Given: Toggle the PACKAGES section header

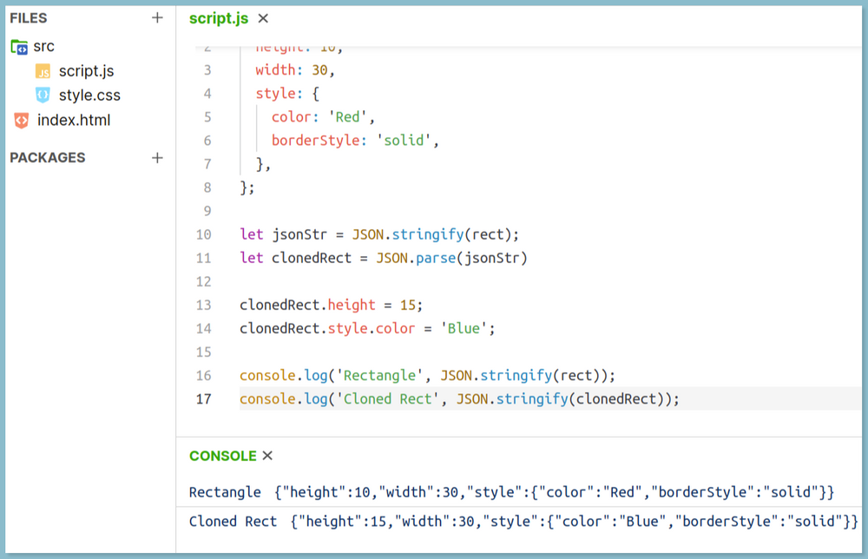Looking at the screenshot, I should click(48, 158).
